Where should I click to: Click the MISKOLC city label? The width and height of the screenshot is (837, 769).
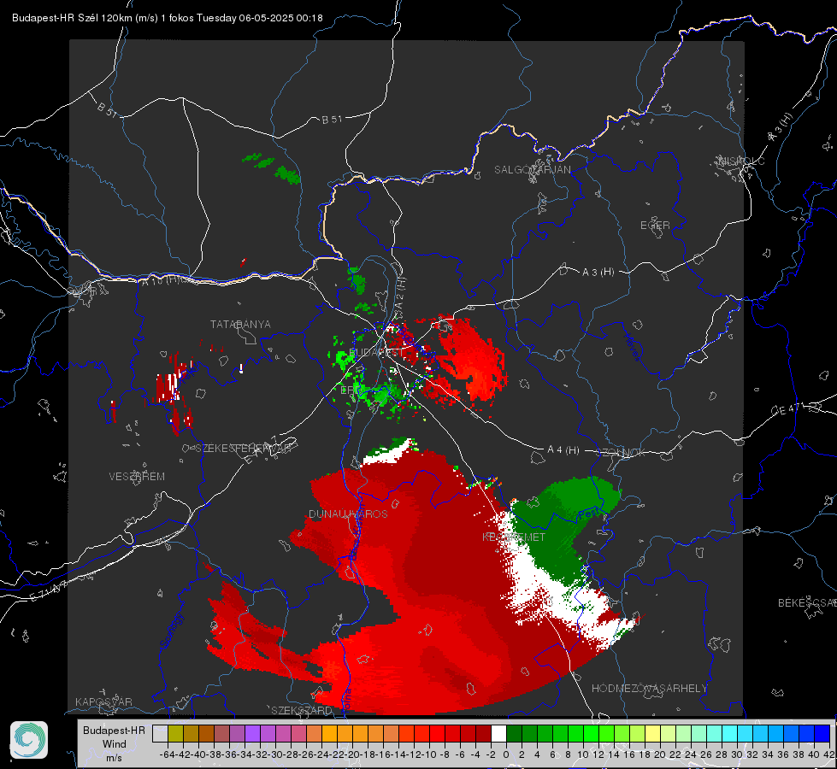tap(741, 161)
